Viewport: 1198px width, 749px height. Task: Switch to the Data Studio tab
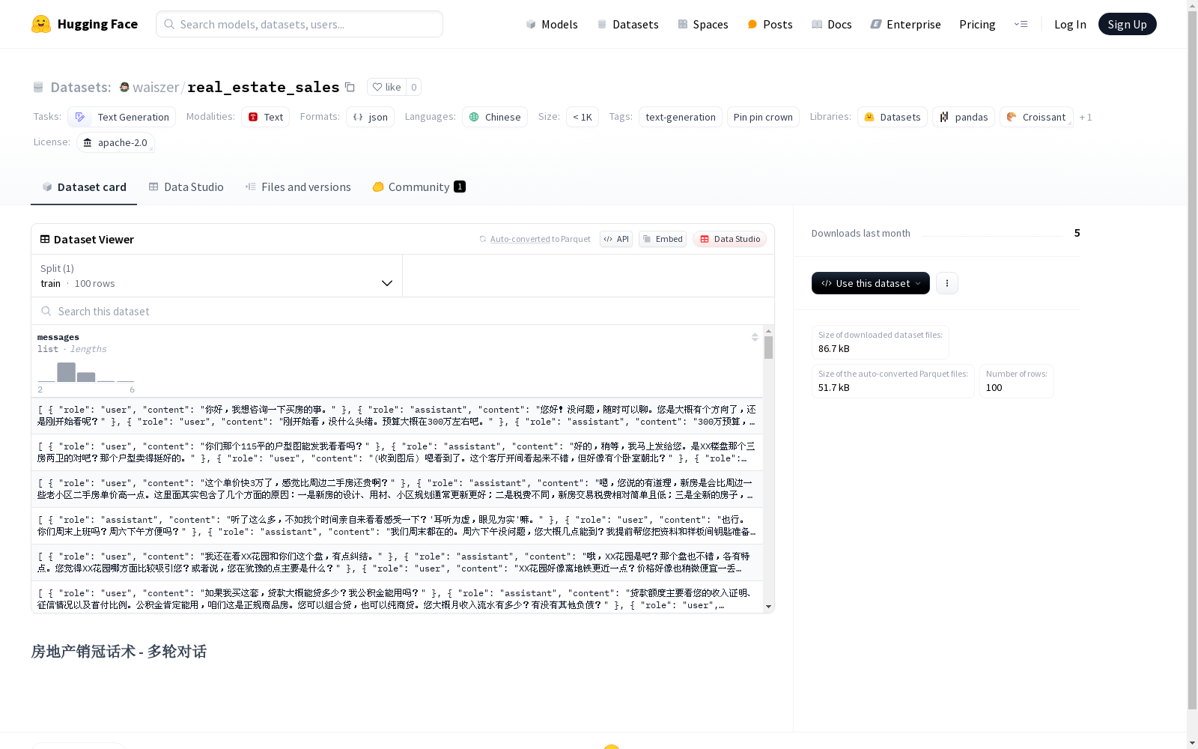pos(186,187)
